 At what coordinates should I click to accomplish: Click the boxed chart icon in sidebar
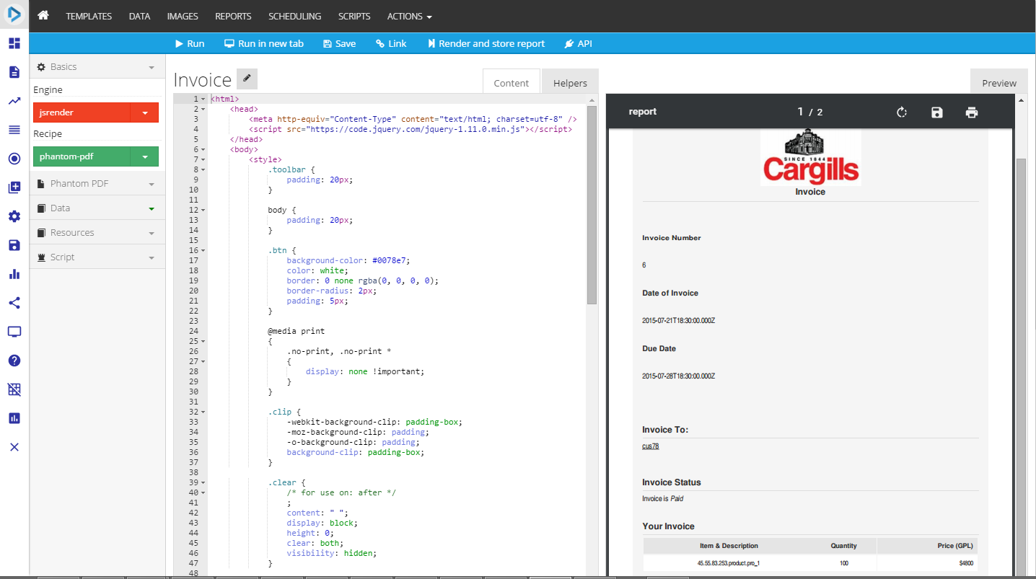14,418
